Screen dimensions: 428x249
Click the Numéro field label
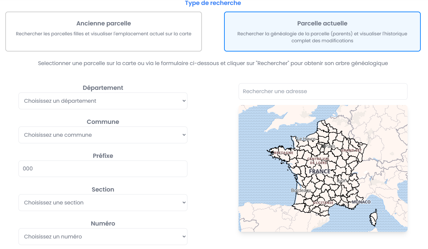pos(103,224)
